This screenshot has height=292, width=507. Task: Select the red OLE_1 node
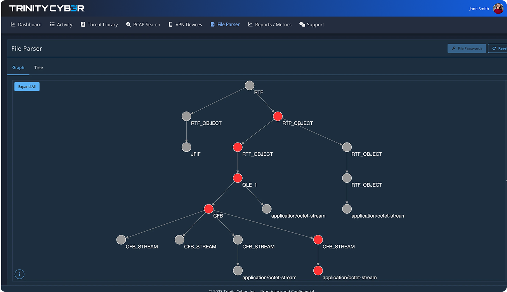pos(238,178)
